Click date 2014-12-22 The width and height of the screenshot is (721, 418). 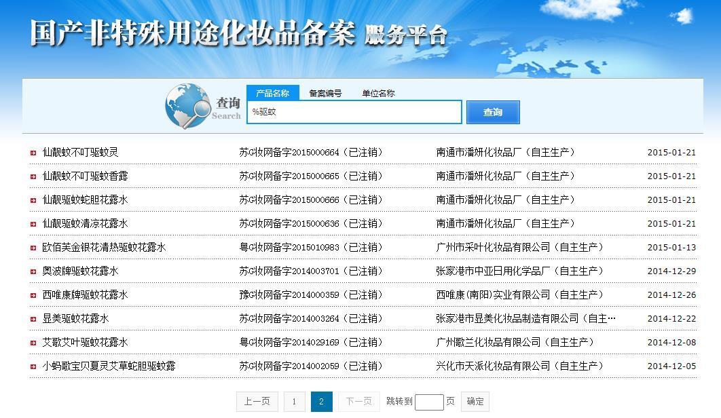[672, 319]
